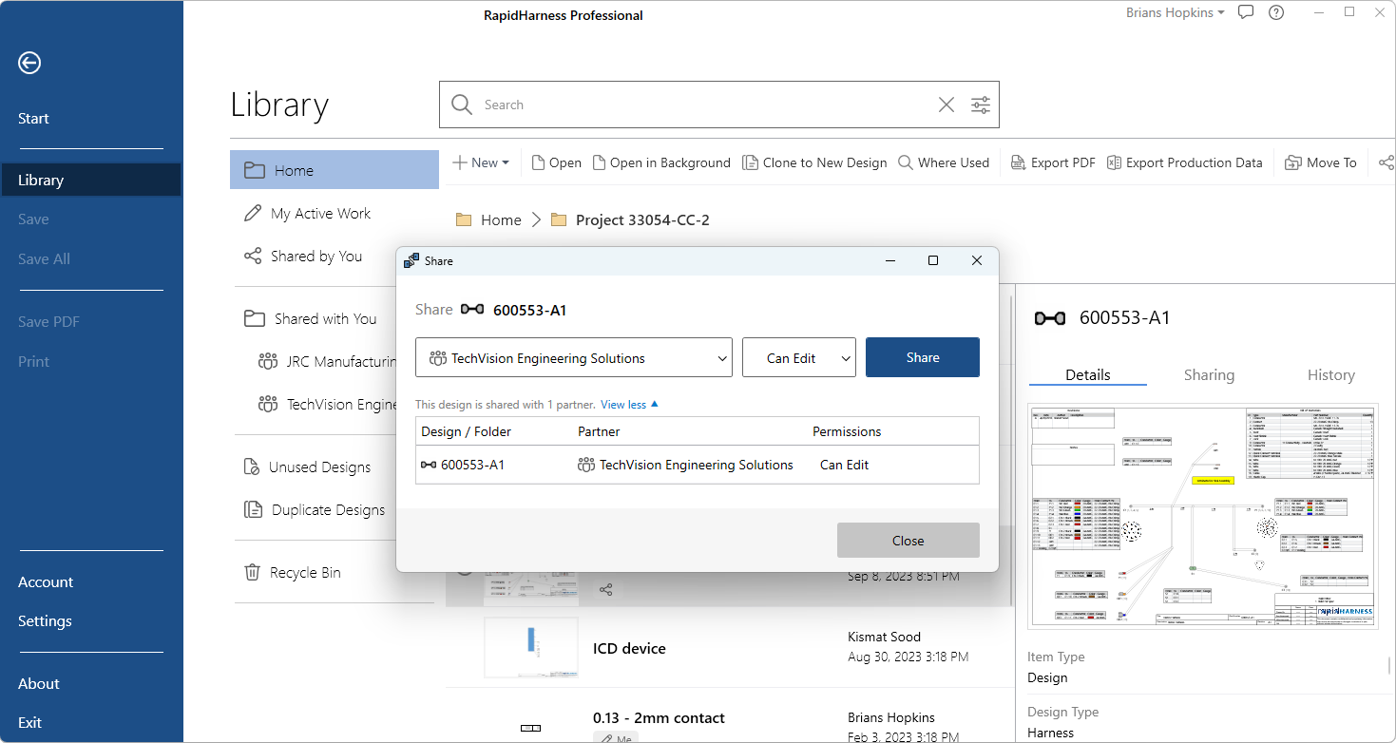
Task: Open the New dropdown in toolbar
Action: [480, 162]
